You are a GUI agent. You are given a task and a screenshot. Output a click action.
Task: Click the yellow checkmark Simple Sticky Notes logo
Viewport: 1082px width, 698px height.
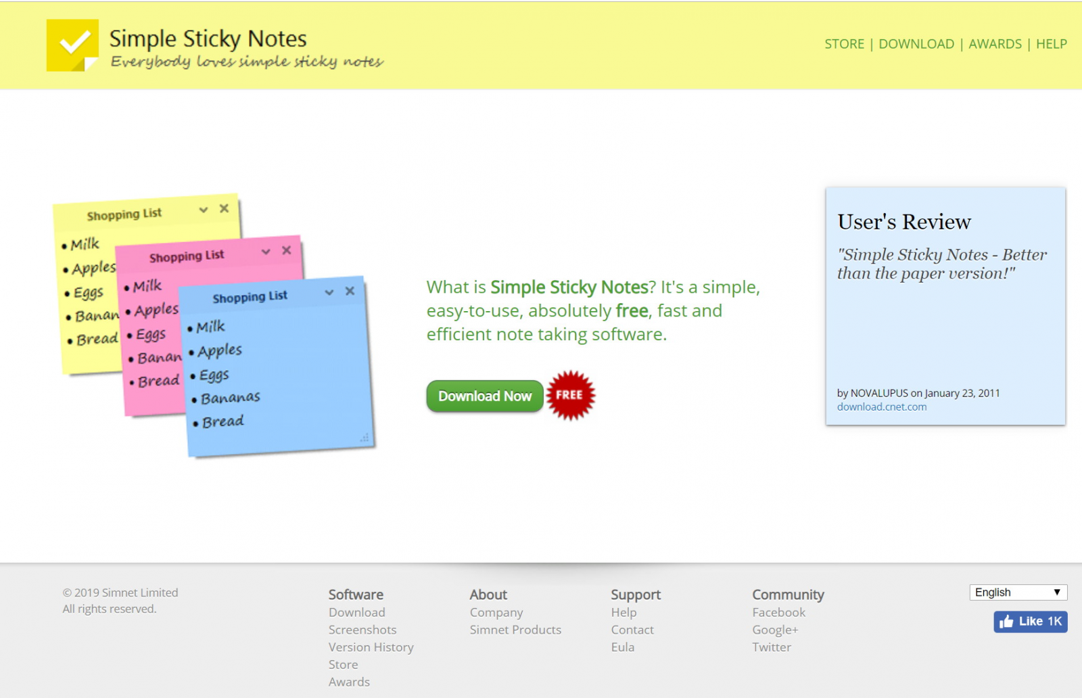coord(72,45)
